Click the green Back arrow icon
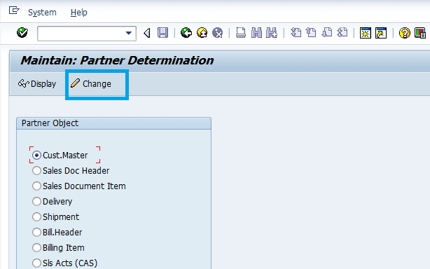 coord(186,33)
